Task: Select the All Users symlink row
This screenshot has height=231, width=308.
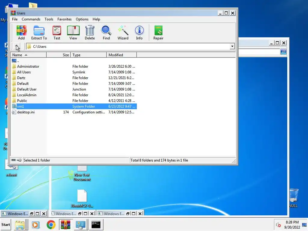Action: coord(74,72)
